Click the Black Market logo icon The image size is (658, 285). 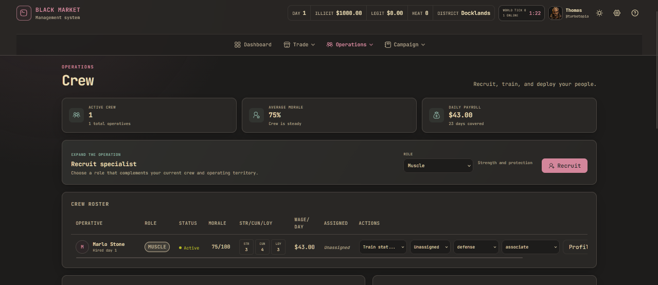[x=24, y=13]
